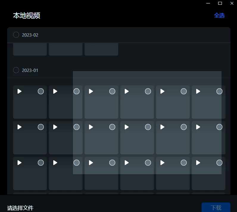This screenshot has height=212, width=237.
Task: Open third video thumbnail under 2023-02
Action: pyautogui.click(x=102, y=49)
